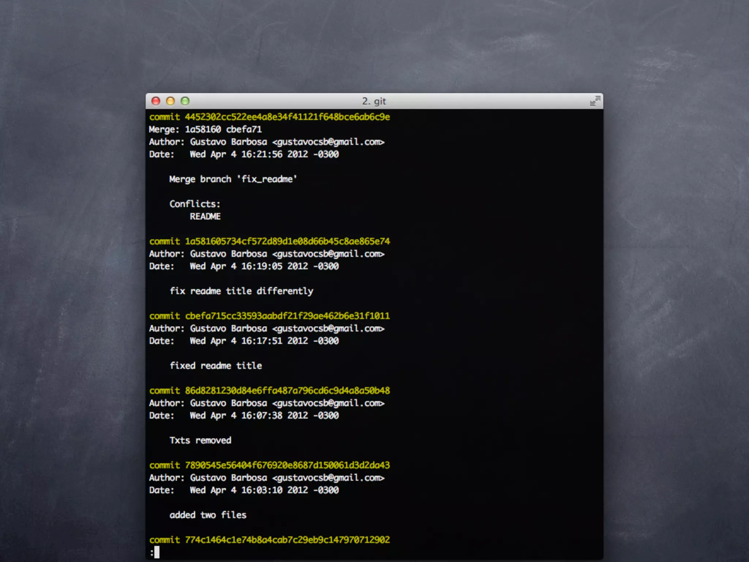Click the commit hash starting with 86d82812
749x562 pixels.
coord(287,391)
